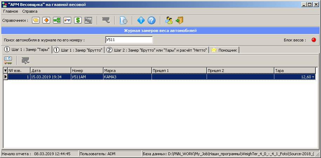Image resolution: width=321 pixels, height=158 pixels.
Task: Open the users icon in toolbar
Action: pyautogui.click(x=169, y=20)
